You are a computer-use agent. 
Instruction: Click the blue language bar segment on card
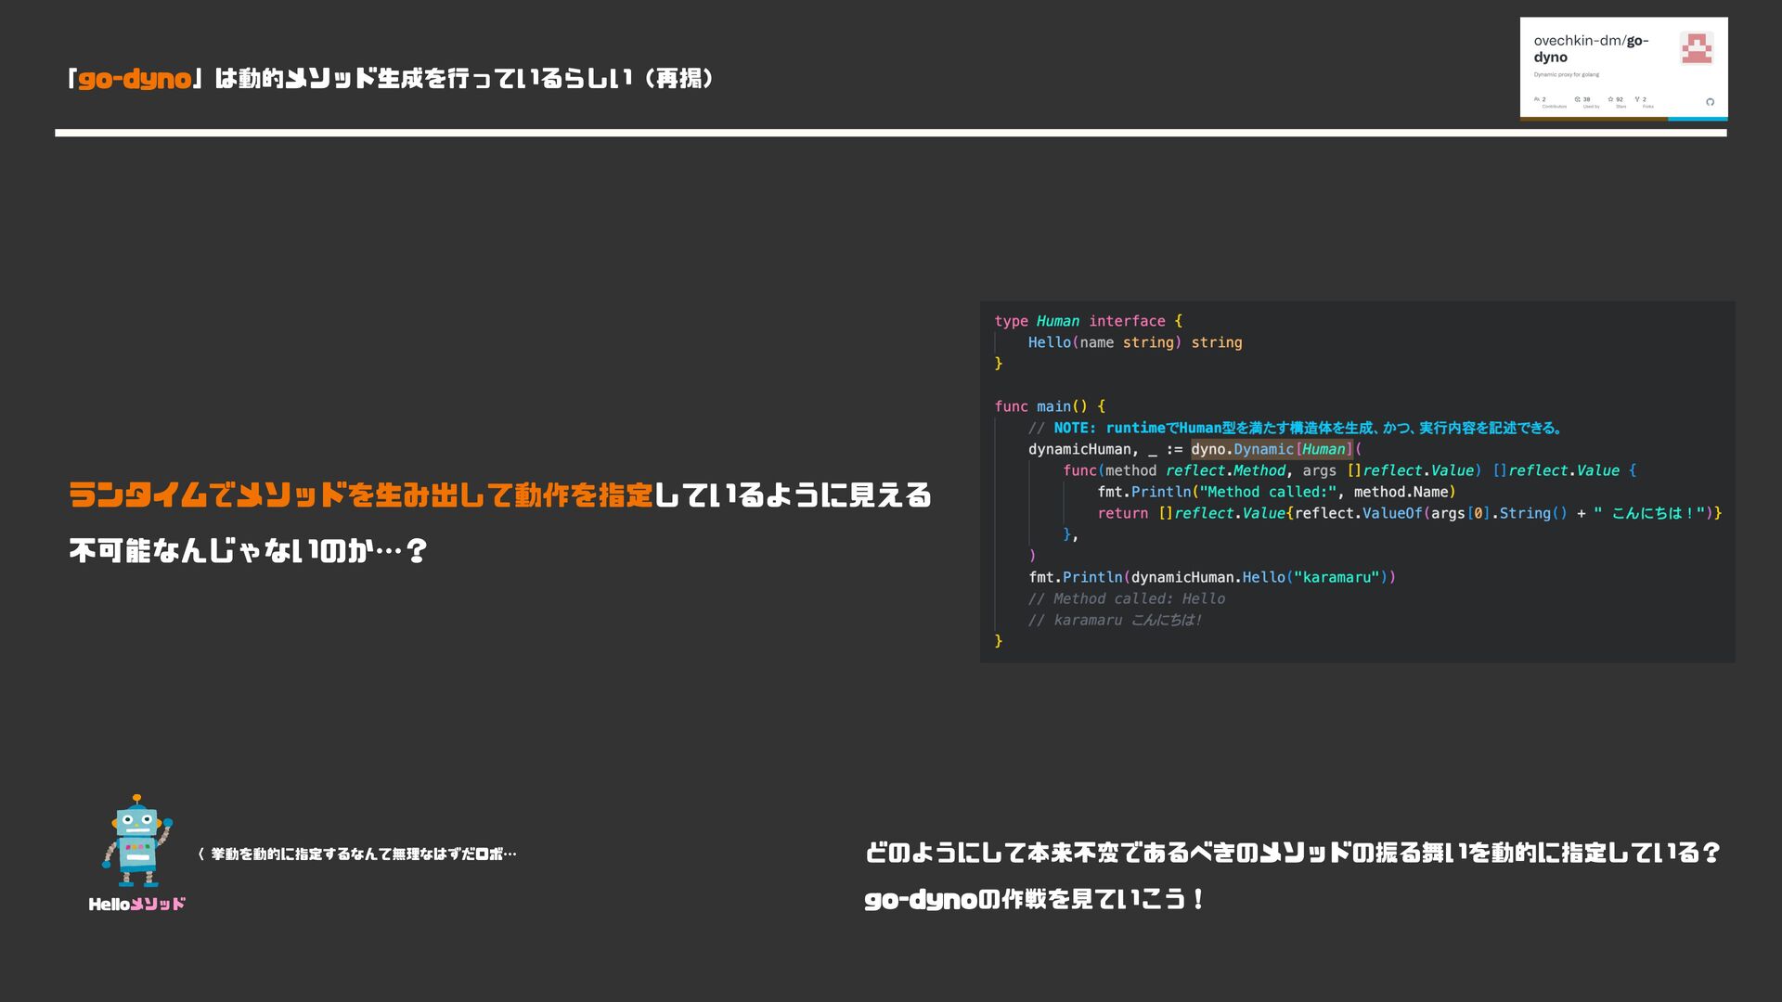point(1697,119)
